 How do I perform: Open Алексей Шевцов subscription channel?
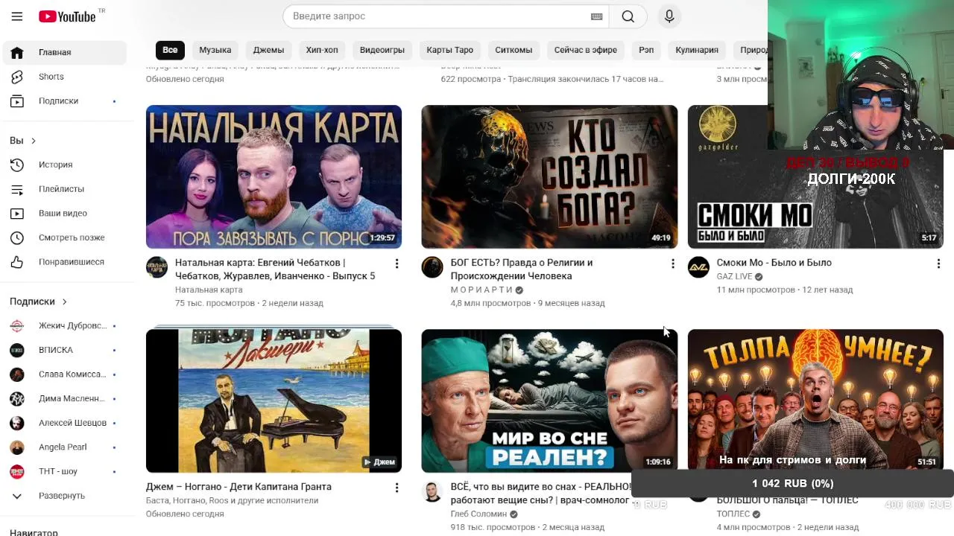[x=64, y=423]
